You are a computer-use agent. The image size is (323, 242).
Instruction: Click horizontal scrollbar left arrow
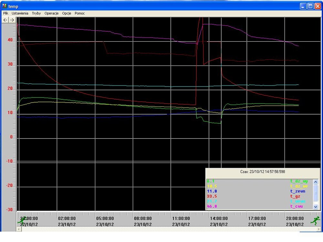[19, 229]
